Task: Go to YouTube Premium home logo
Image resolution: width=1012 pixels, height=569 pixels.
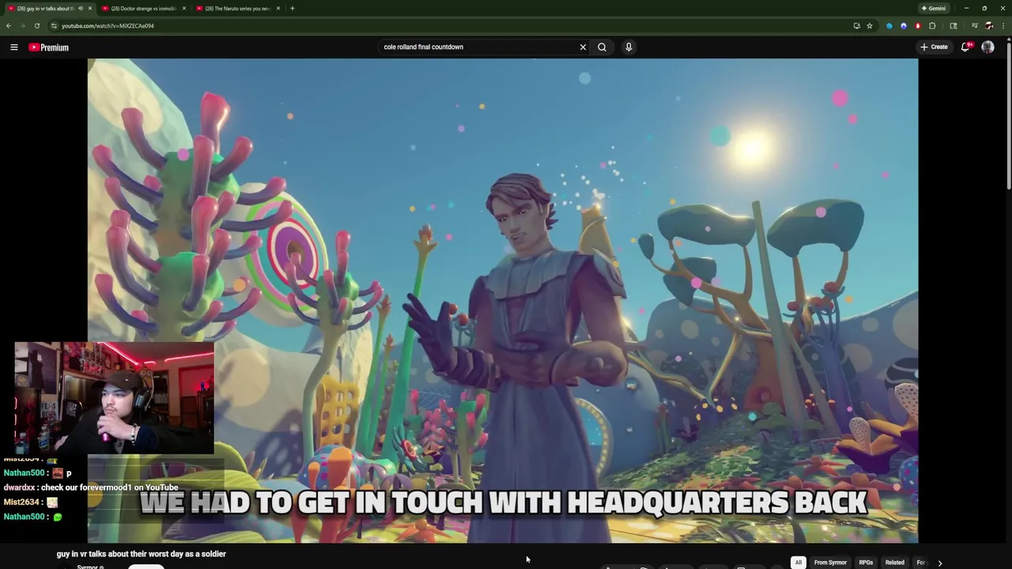Action: [49, 47]
